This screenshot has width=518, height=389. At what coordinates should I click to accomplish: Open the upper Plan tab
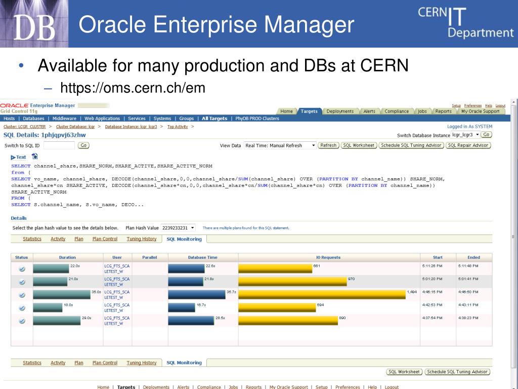(78, 239)
